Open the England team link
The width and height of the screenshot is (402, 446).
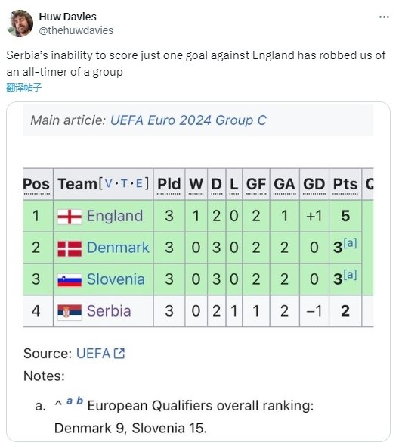coord(115,216)
